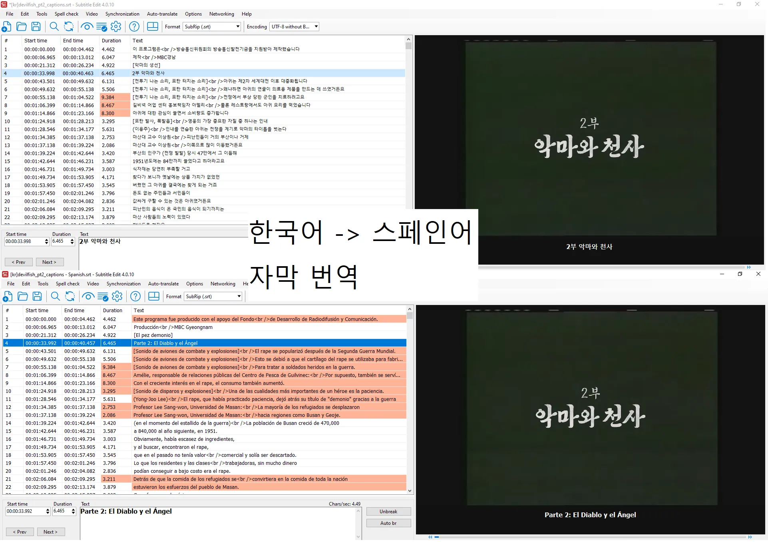768x542 pixels.
Task: Click the Auto br button
Action: (x=388, y=523)
